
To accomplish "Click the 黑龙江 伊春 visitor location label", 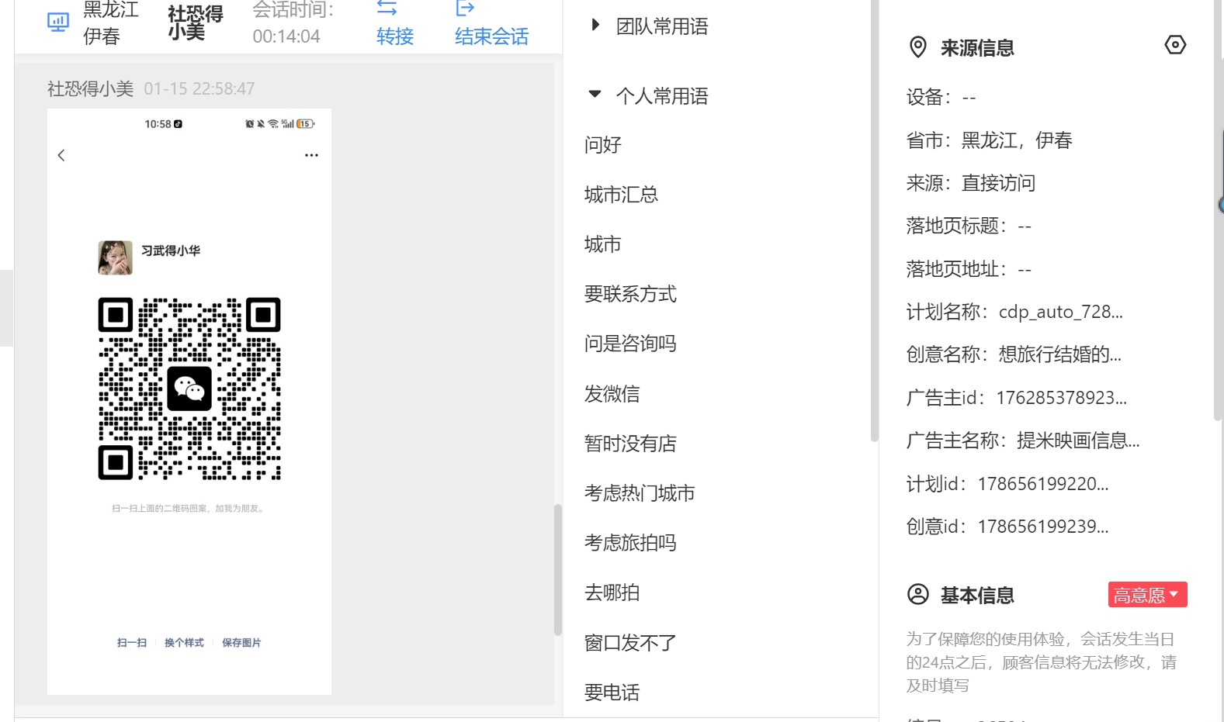I will click(111, 22).
